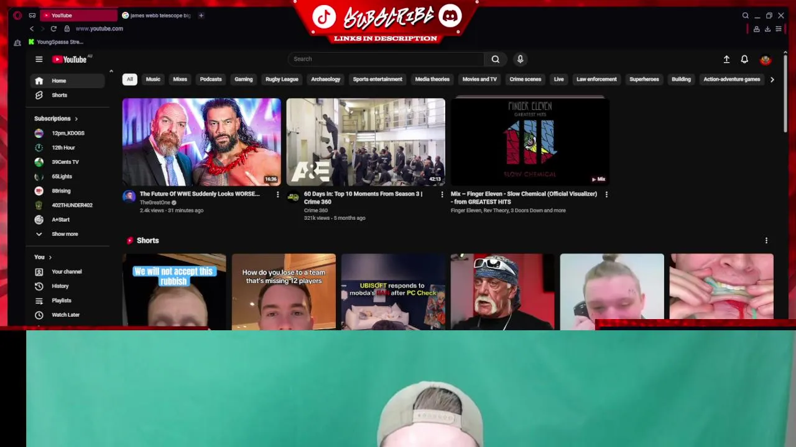Screen dimensions: 796x447
Task: Select the All filter chip
Action: pyautogui.click(x=129, y=79)
